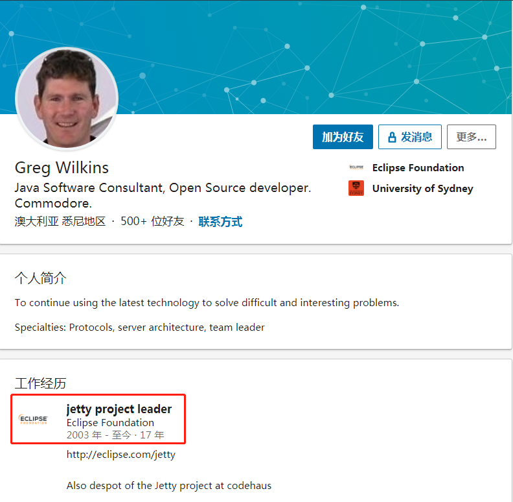Click the Java Software Consultant headline text
Image resolution: width=513 pixels, height=502 pixels.
click(163, 195)
